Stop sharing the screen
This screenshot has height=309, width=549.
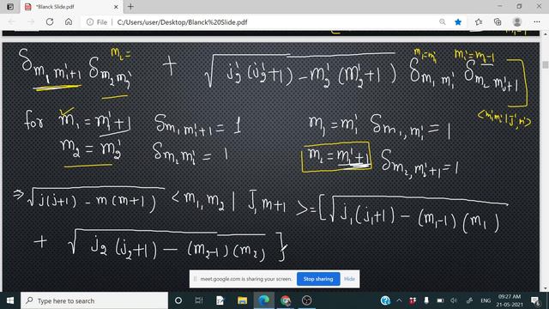coord(318,279)
